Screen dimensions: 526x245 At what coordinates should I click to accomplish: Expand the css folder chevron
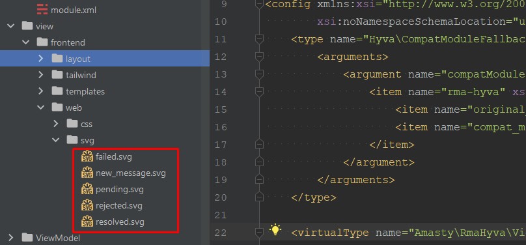coord(56,124)
